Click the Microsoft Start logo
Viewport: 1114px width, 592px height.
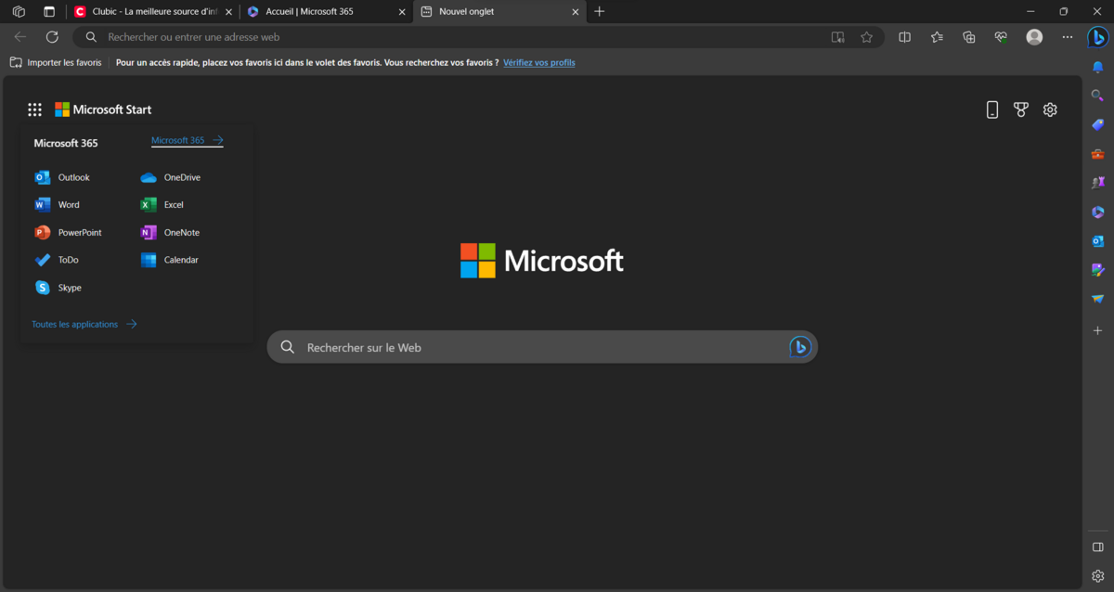click(103, 109)
